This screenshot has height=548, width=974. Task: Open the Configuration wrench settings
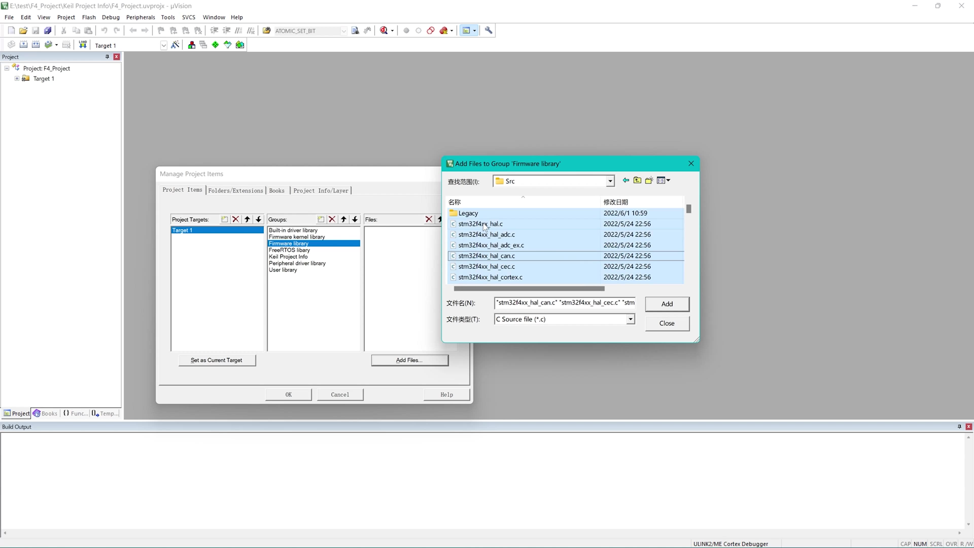point(488,30)
